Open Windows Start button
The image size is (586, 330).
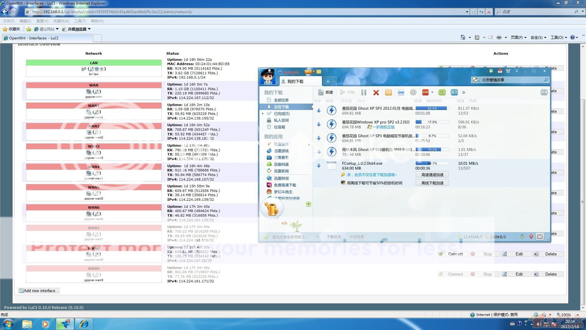coord(8,324)
